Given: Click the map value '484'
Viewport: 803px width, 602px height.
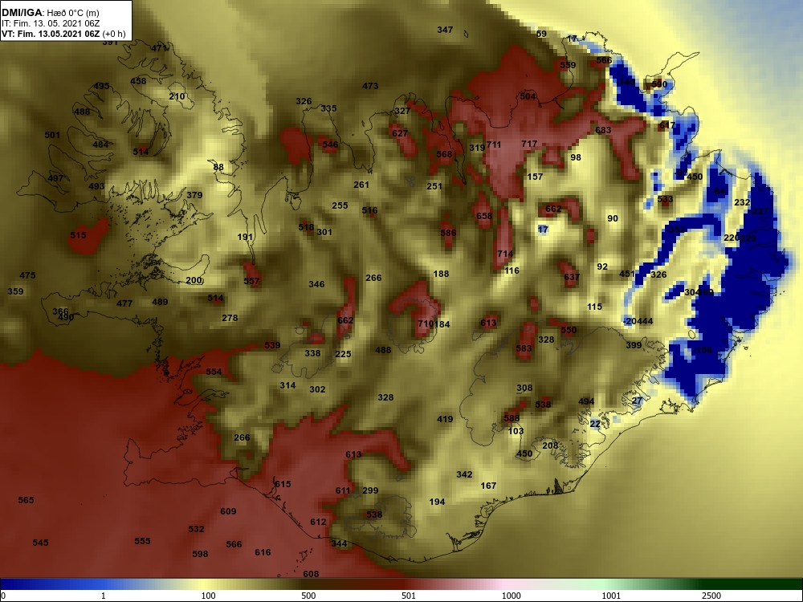Looking at the screenshot, I should point(100,144).
